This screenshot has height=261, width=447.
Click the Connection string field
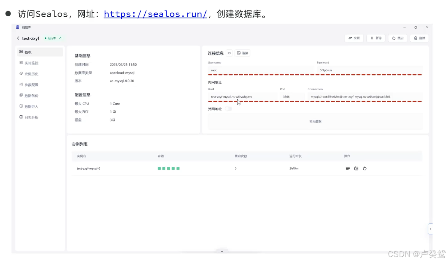tap(365, 97)
